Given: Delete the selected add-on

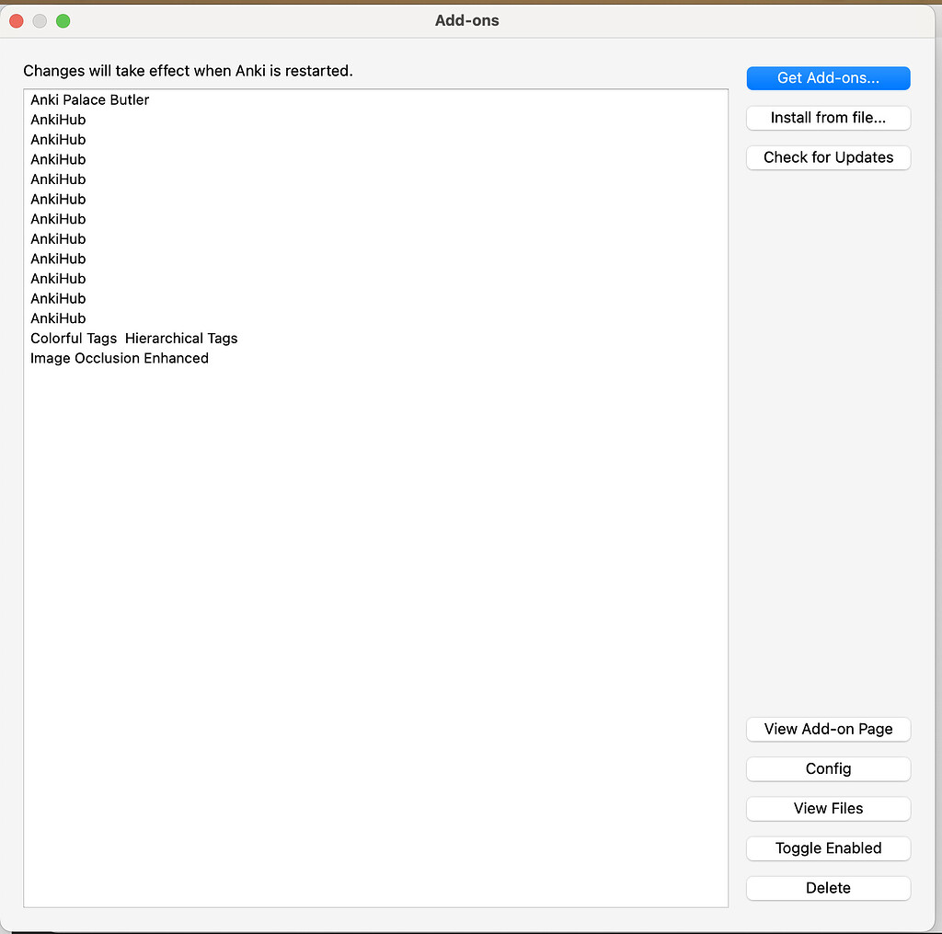Looking at the screenshot, I should pyautogui.click(x=827, y=887).
